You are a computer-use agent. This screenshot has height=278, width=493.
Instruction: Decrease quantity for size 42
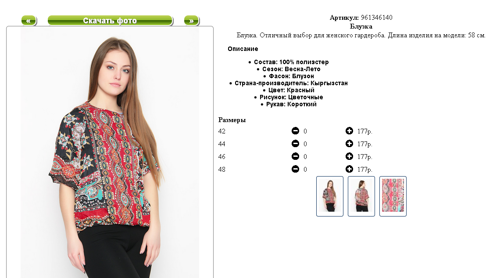[x=295, y=131]
